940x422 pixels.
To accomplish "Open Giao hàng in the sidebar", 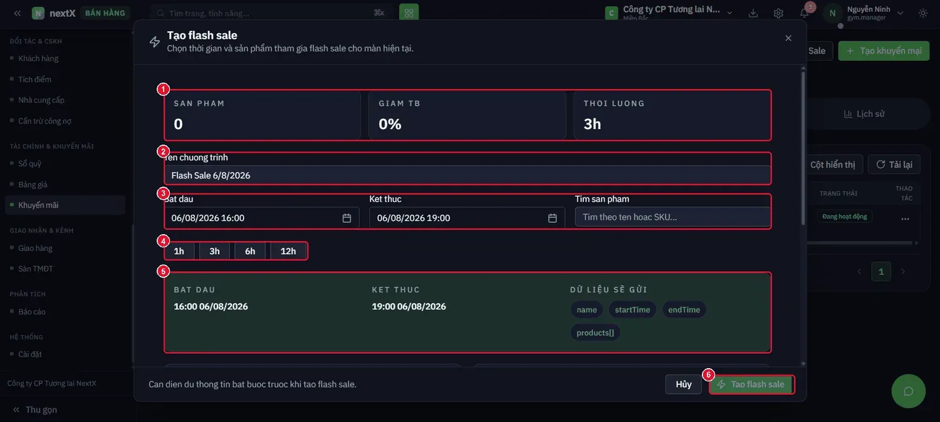I will pos(35,248).
